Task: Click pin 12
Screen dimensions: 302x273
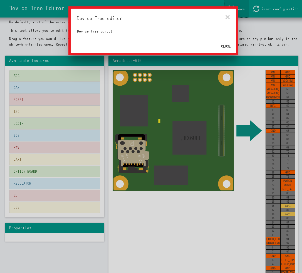Action: pos(273,231)
